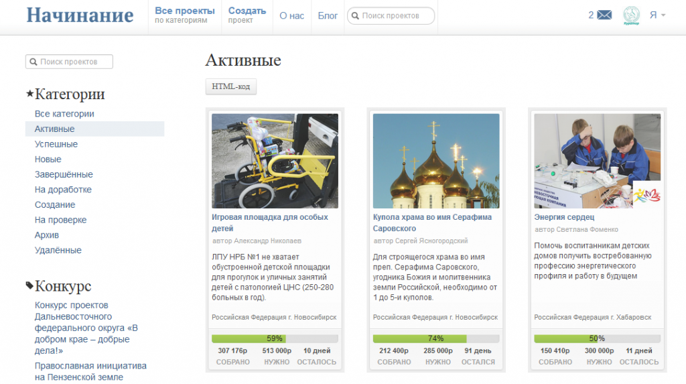Viewport: 686px width, 384px height.
Task: Open the messages envelope icon
Action: (x=604, y=15)
